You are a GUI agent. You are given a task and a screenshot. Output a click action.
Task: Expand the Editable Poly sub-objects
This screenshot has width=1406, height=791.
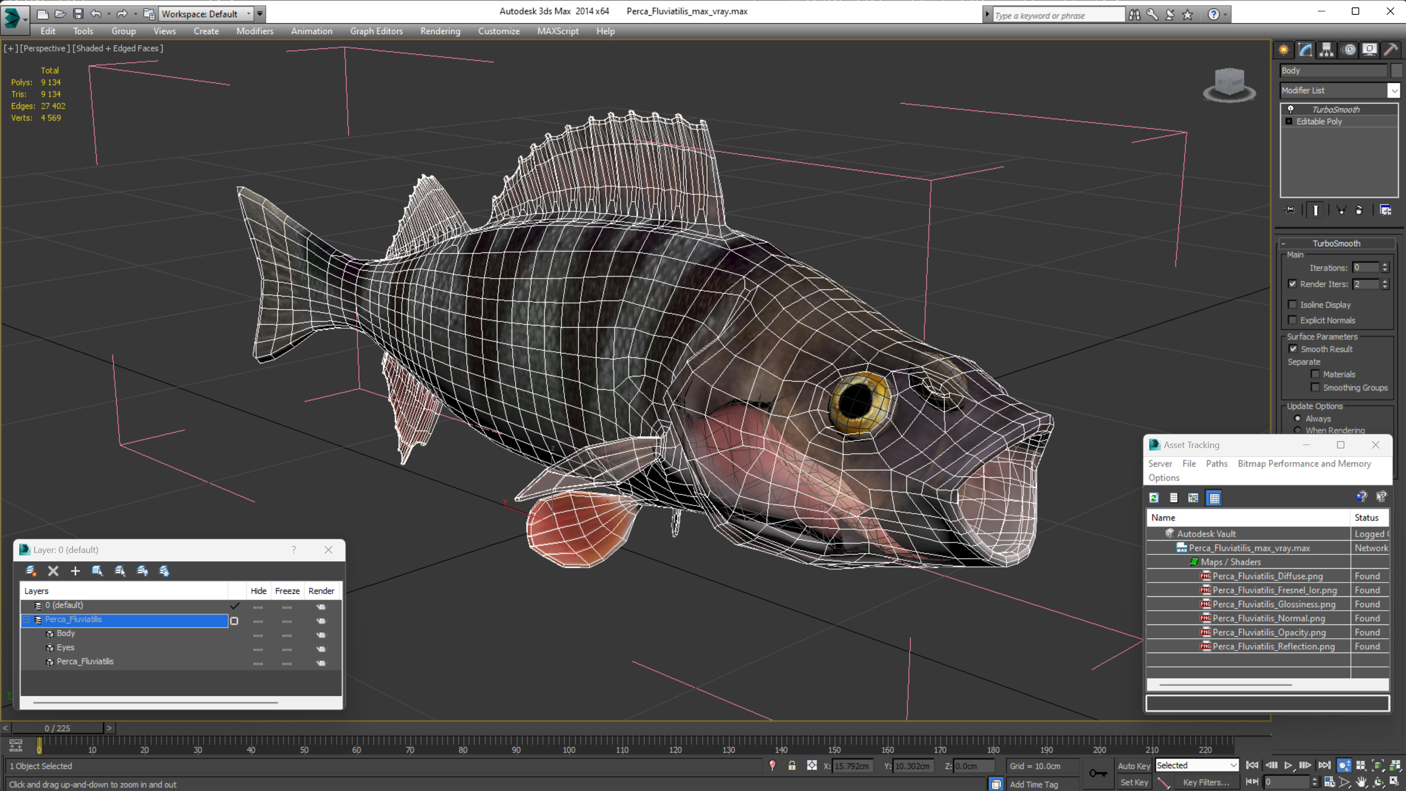(1289, 121)
